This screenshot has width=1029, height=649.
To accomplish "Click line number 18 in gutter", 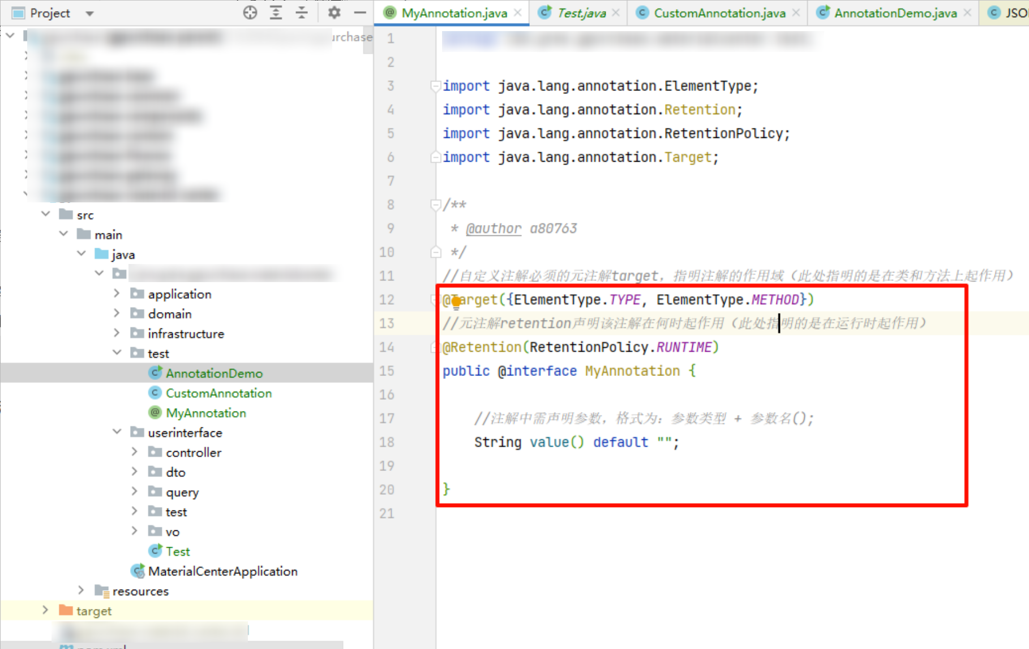I will [x=387, y=442].
